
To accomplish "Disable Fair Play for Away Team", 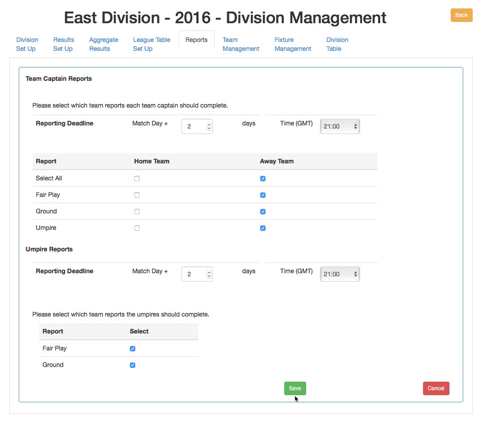I will pyautogui.click(x=263, y=195).
